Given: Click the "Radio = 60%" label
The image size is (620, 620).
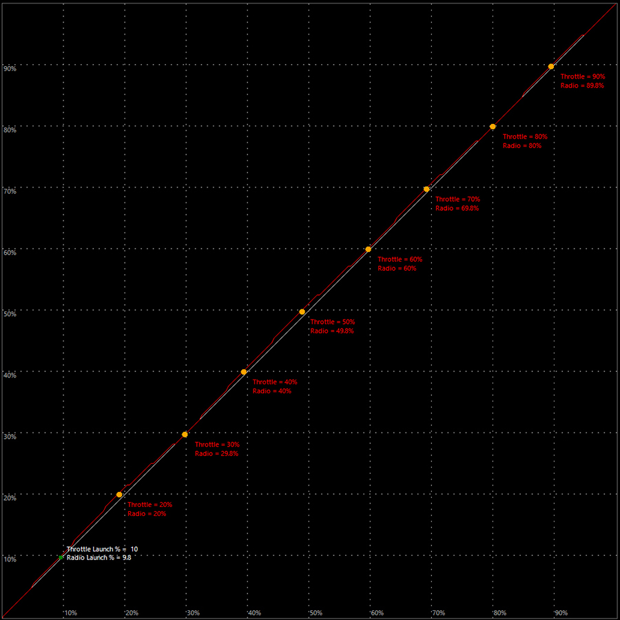Looking at the screenshot, I should coord(397,269).
